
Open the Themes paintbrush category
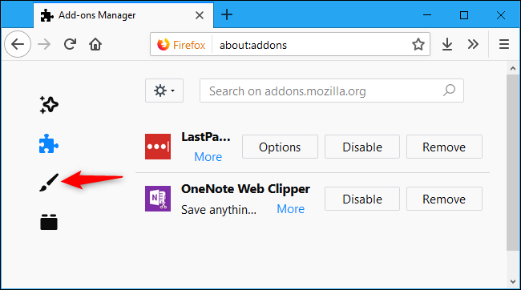pos(49,183)
